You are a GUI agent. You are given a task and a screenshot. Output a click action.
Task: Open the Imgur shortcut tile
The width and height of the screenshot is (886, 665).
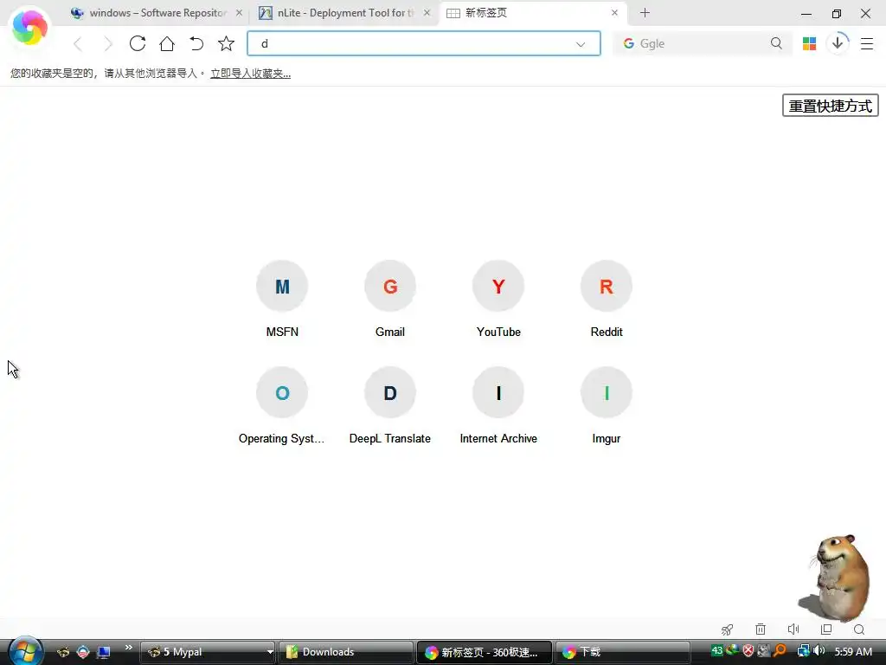click(x=607, y=405)
